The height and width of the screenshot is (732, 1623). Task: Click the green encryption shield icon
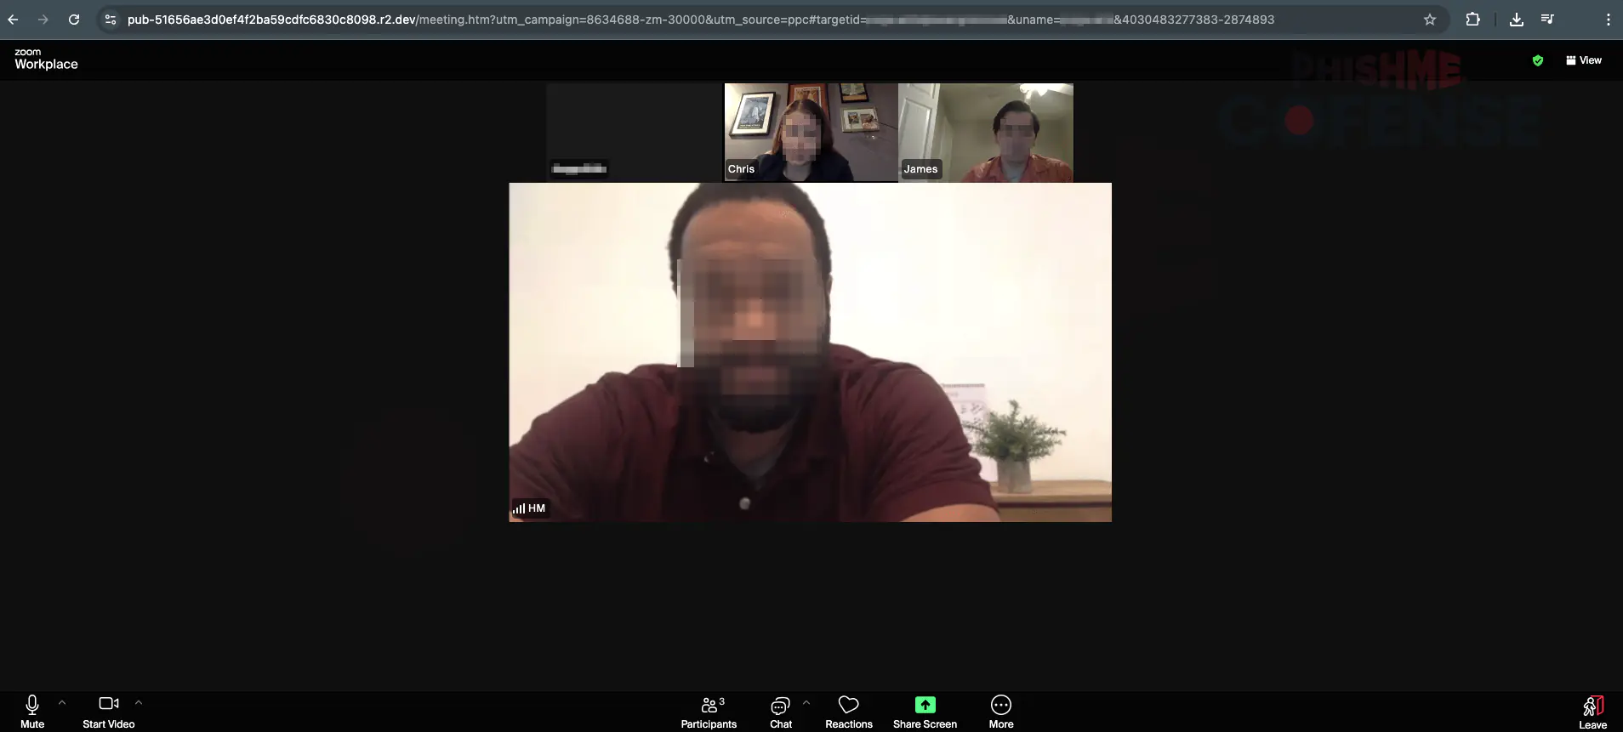tap(1538, 60)
